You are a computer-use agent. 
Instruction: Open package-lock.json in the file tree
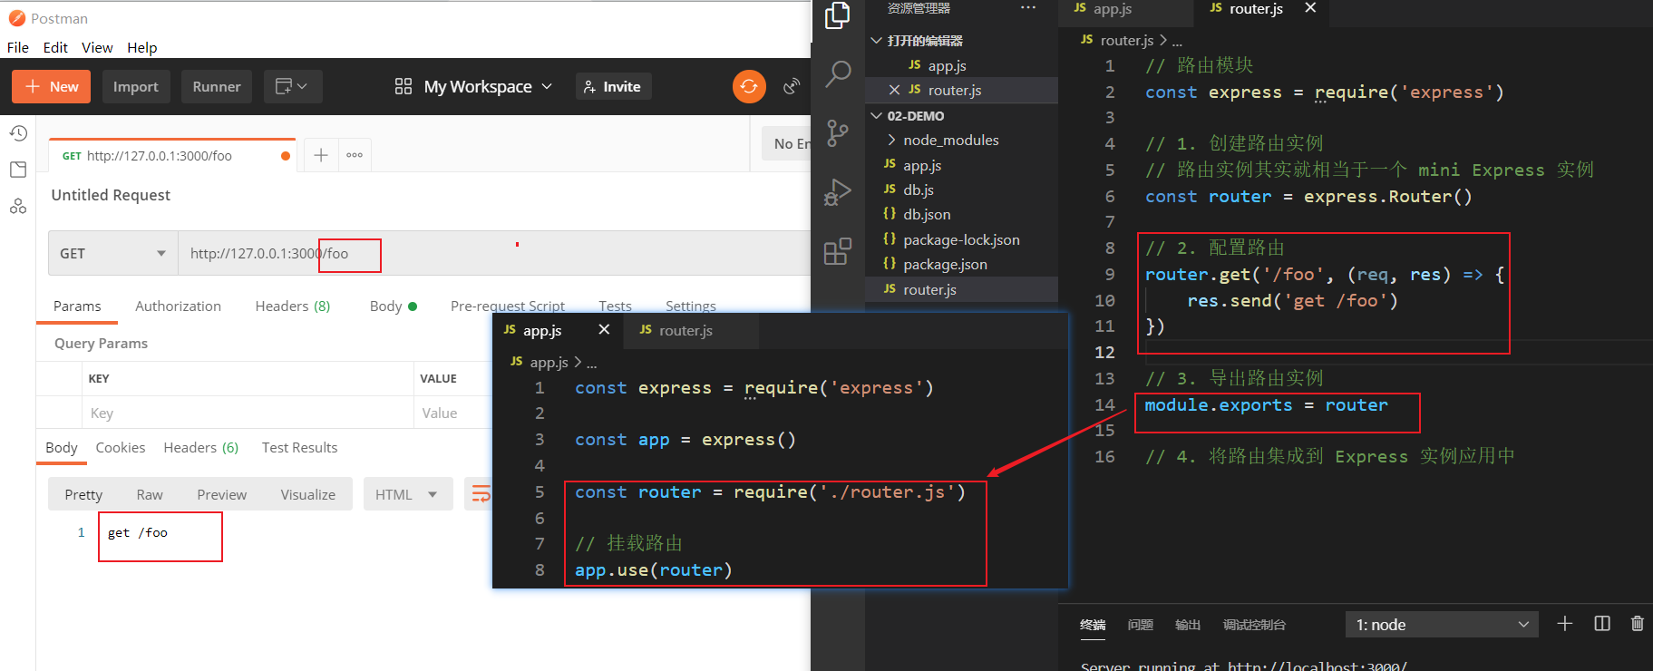click(961, 239)
